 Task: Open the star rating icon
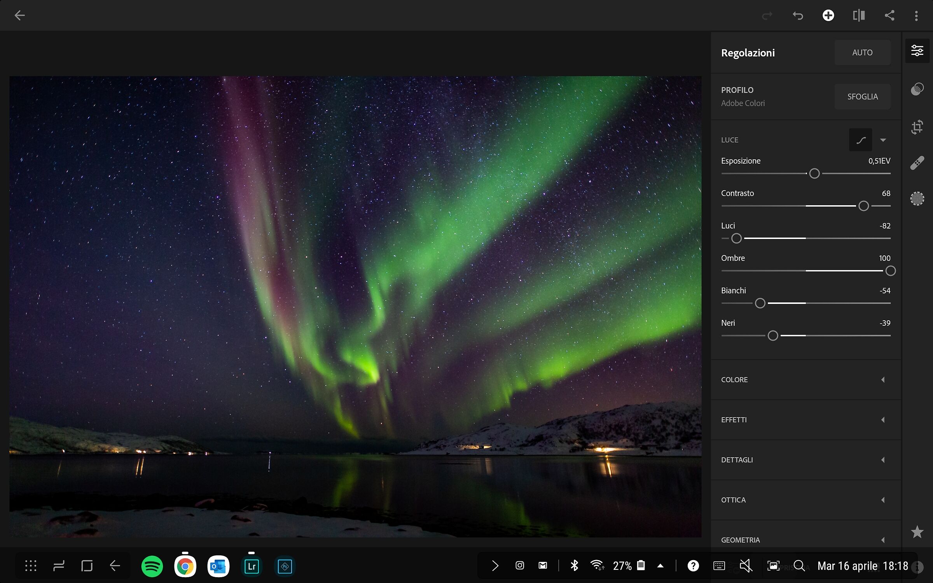pos(917,532)
